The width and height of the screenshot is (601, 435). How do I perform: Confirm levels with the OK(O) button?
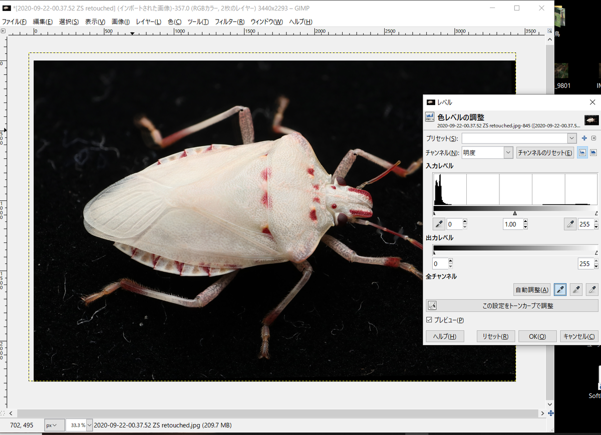(537, 336)
